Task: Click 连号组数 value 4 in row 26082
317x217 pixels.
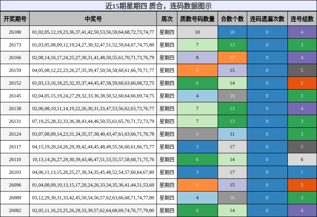Action: coord(302,210)
